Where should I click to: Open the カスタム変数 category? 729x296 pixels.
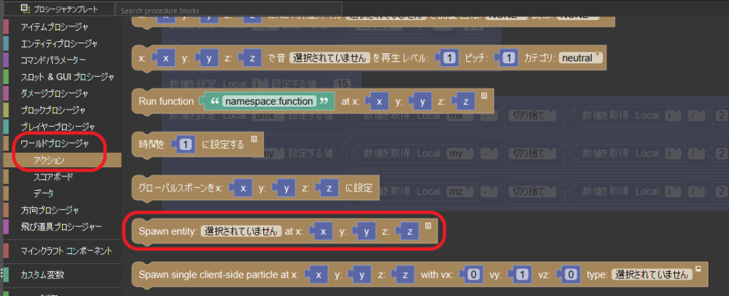[47, 275]
